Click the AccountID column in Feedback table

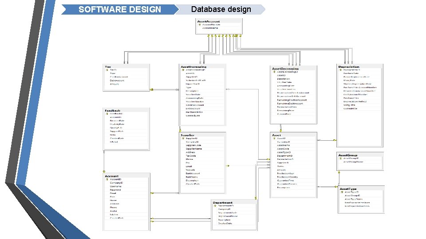point(115,117)
